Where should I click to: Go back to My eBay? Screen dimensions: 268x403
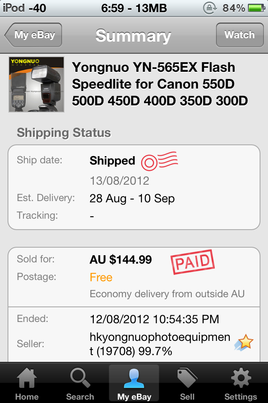pos(33,35)
